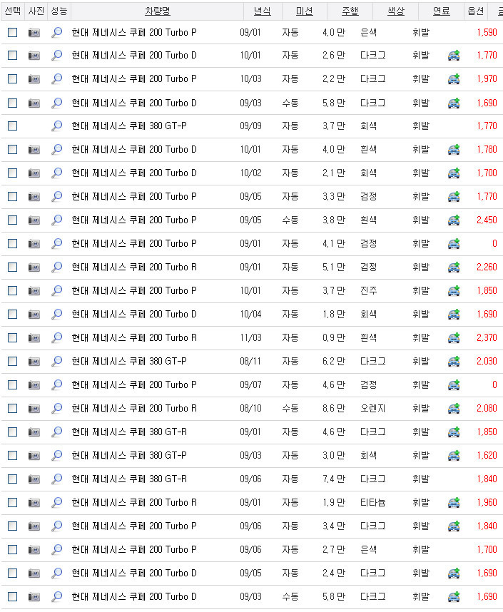Show photos for the 진주 colored car

(34, 291)
